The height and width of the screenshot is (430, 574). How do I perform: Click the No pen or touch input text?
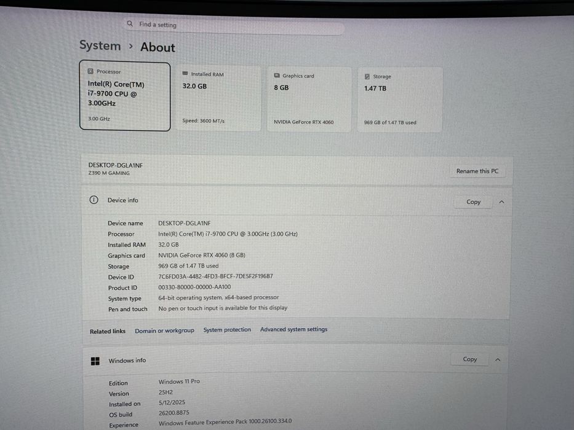[223, 308]
